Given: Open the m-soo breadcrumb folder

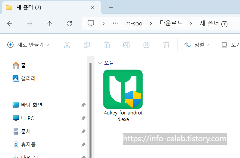Looking at the screenshot, I should [134, 23].
